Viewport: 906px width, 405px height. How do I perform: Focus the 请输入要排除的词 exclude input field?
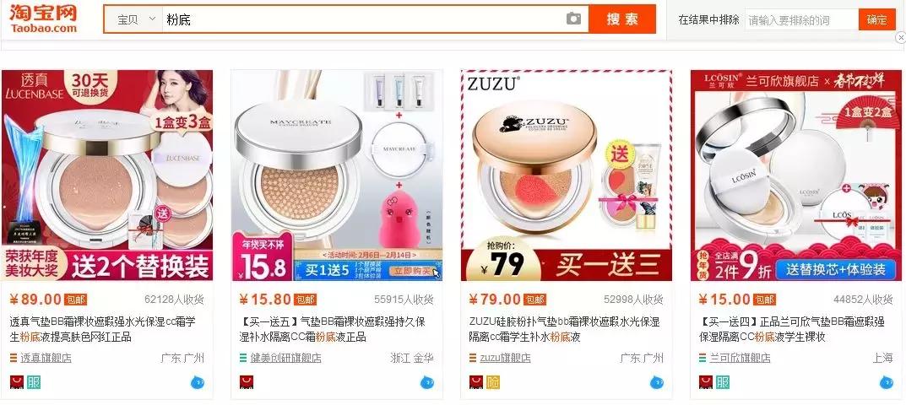801,19
